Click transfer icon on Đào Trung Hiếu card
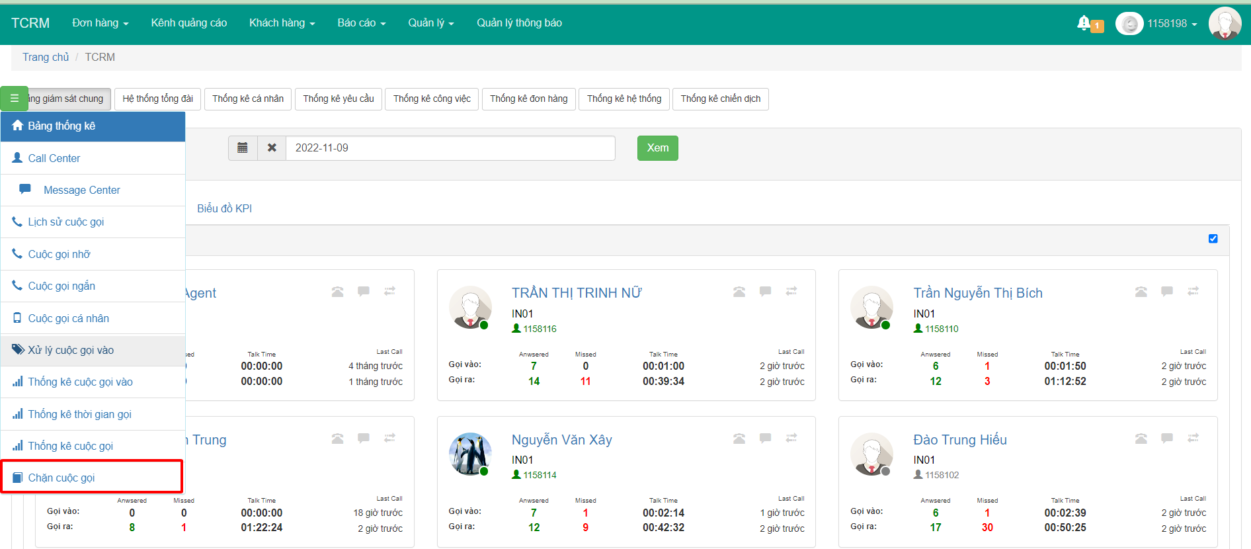This screenshot has width=1251, height=549. [x=1193, y=438]
